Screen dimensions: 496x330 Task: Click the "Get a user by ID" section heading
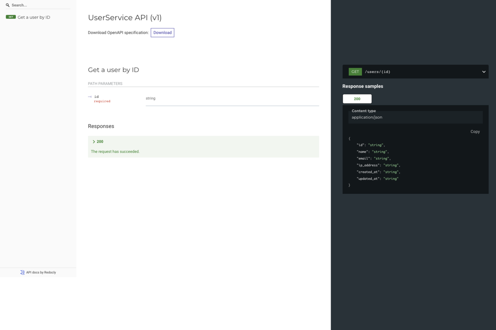tap(113, 69)
